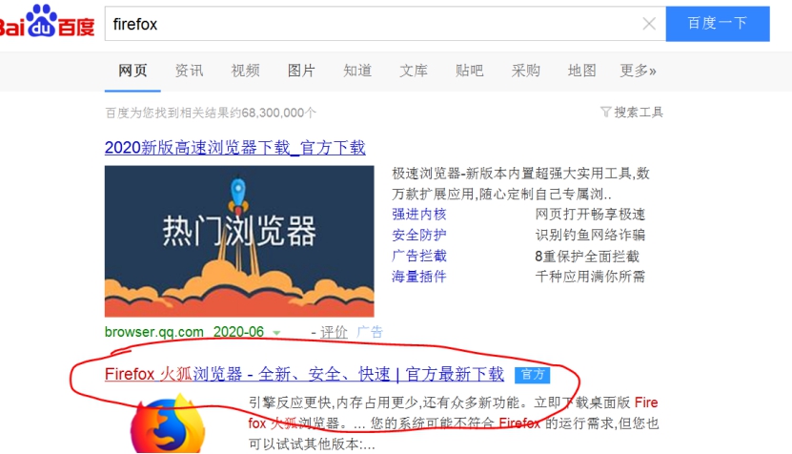The image size is (792, 454).
Task: Open the 强进内核 link
Action: click(419, 215)
